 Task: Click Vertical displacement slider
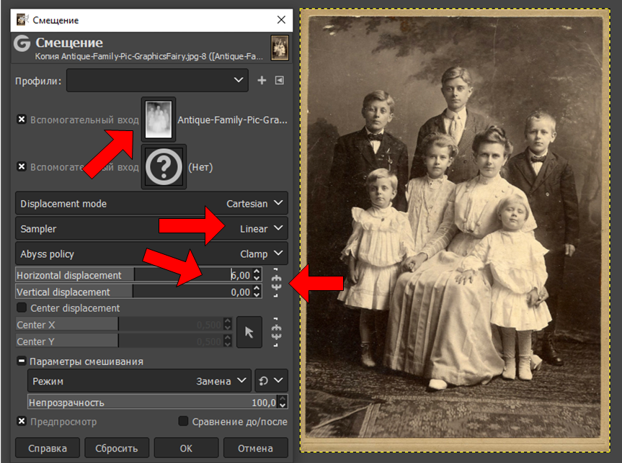pos(138,292)
